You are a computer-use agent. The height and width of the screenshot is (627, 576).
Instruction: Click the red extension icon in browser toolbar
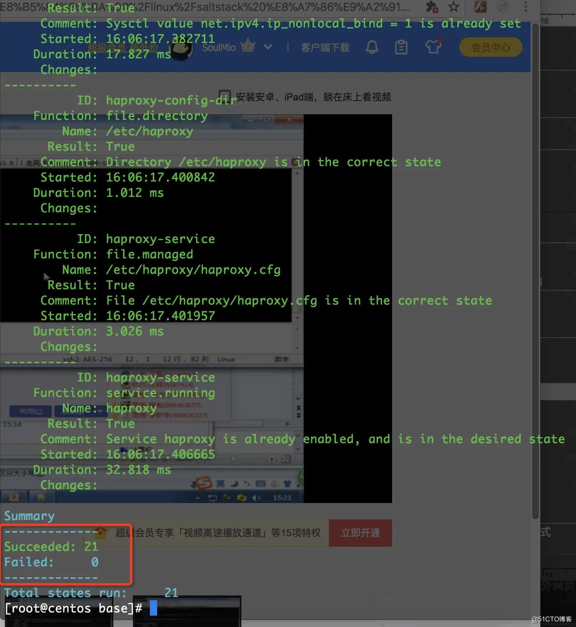[480, 7]
